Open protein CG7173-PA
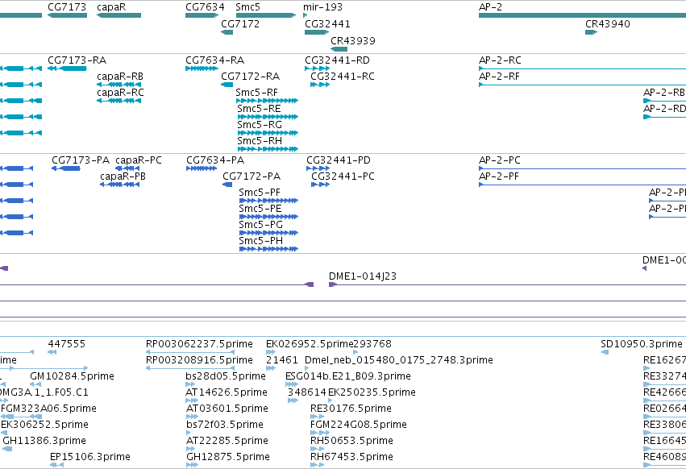Image resolution: width=686 pixels, height=469 pixels. click(x=81, y=160)
